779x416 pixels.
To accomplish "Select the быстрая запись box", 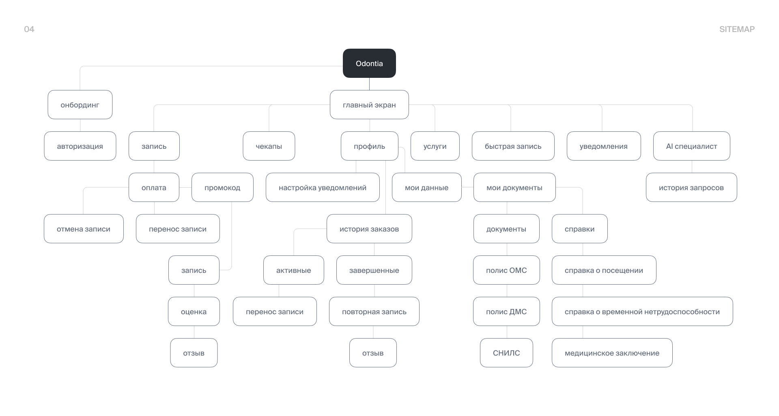I will click(513, 146).
